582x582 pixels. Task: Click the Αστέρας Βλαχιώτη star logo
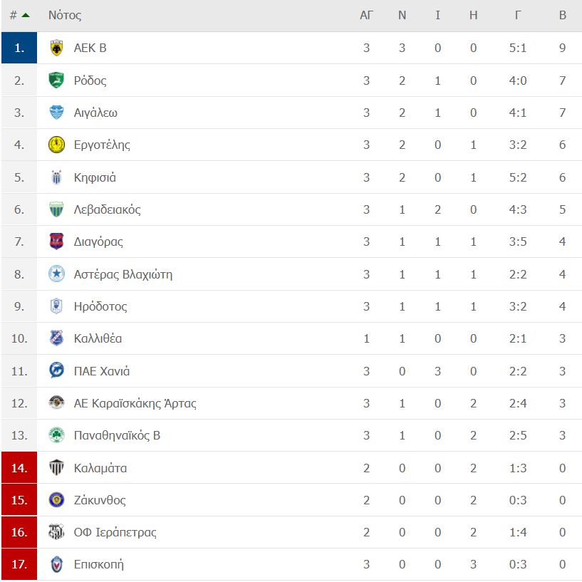pyautogui.click(x=56, y=274)
